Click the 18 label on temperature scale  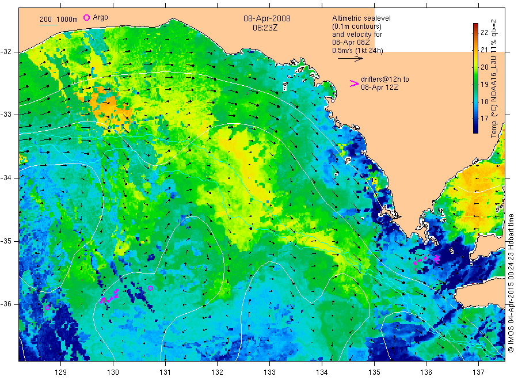[x=484, y=101]
